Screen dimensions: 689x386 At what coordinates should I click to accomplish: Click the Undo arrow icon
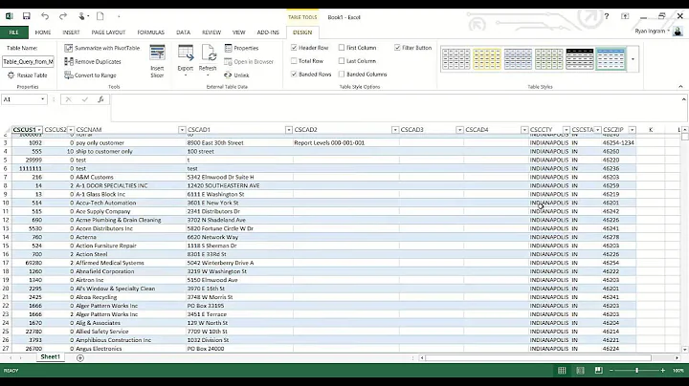coord(45,16)
